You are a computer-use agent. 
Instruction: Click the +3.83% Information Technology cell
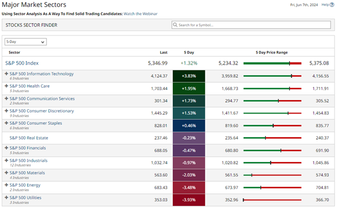189,76
